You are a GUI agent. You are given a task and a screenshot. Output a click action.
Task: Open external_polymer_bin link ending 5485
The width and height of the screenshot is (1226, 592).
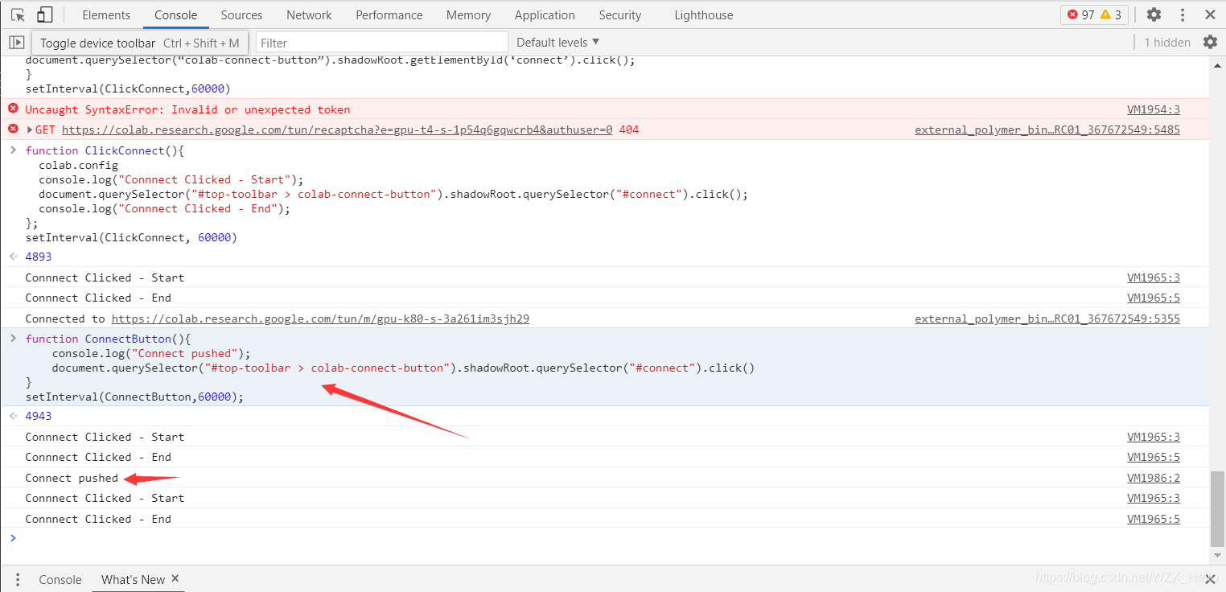point(1047,129)
